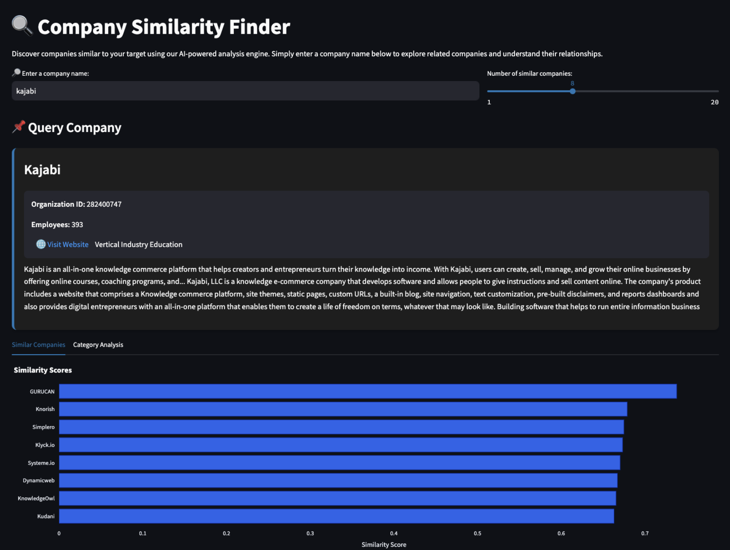Image resolution: width=730 pixels, height=550 pixels.
Task: Click the Dynamicweb axis label
Action: click(39, 480)
